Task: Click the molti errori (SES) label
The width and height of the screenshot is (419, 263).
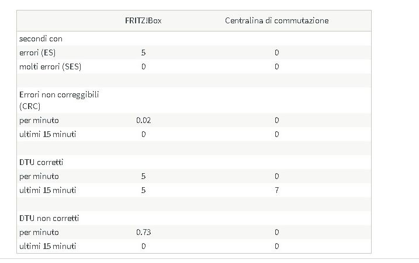Action: (50, 66)
